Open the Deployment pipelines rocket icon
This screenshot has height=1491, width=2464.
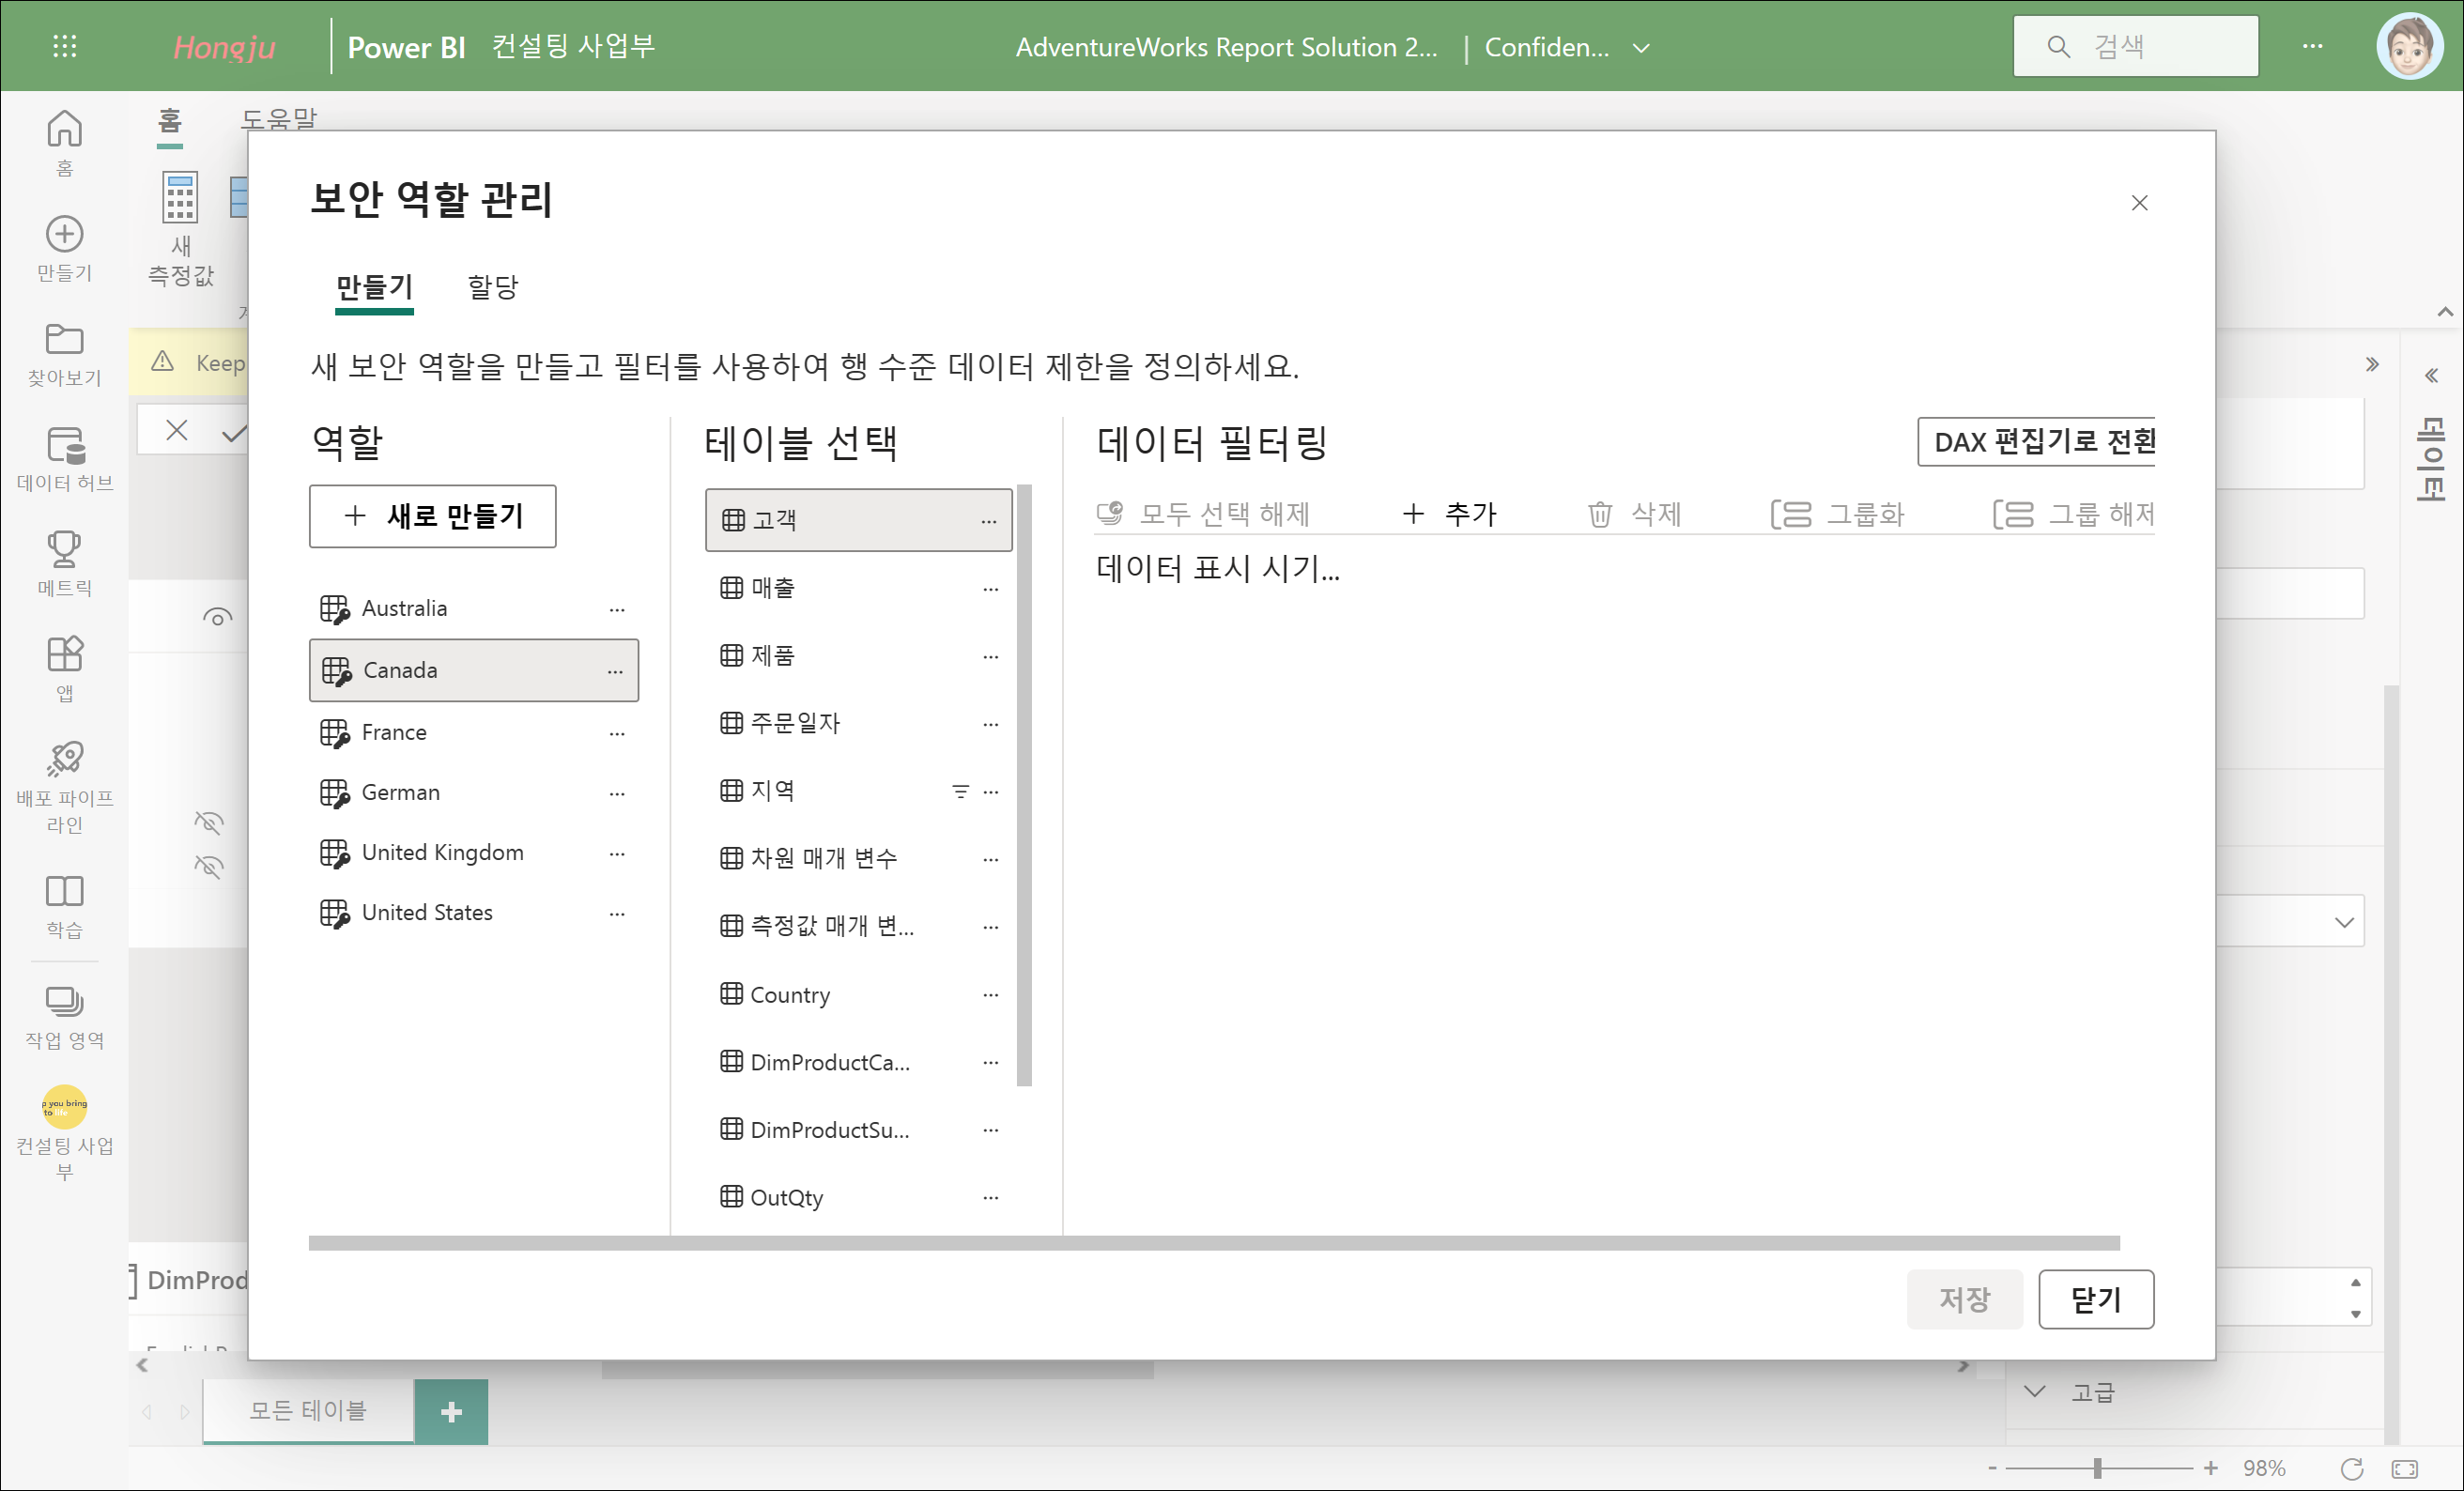pyautogui.click(x=65, y=759)
